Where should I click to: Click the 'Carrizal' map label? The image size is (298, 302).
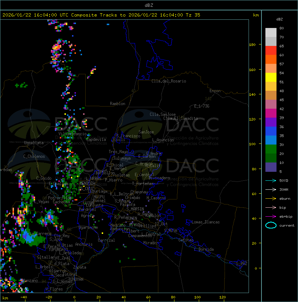(x=106, y=240)
